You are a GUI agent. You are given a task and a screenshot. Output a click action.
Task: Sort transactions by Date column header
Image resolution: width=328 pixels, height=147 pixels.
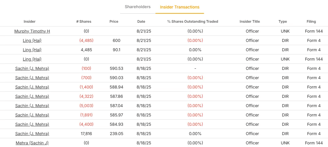[141, 22]
